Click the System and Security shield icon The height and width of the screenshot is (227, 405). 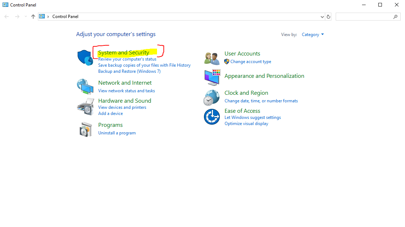pos(85,58)
